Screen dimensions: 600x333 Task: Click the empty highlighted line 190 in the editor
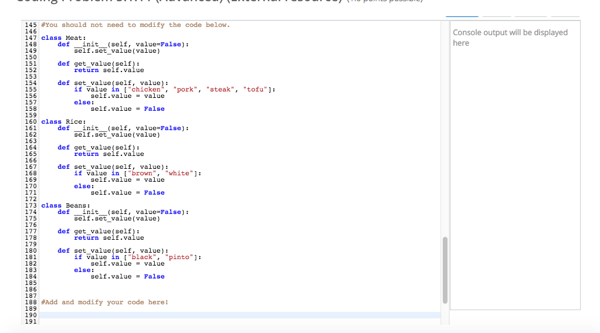coord(240,315)
